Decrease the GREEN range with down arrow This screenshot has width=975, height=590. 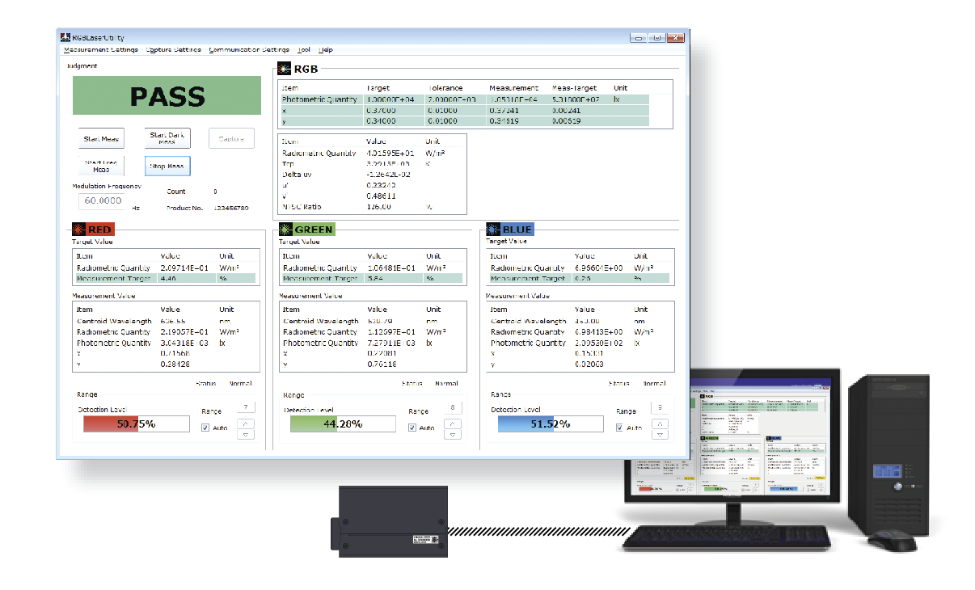[454, 434]
